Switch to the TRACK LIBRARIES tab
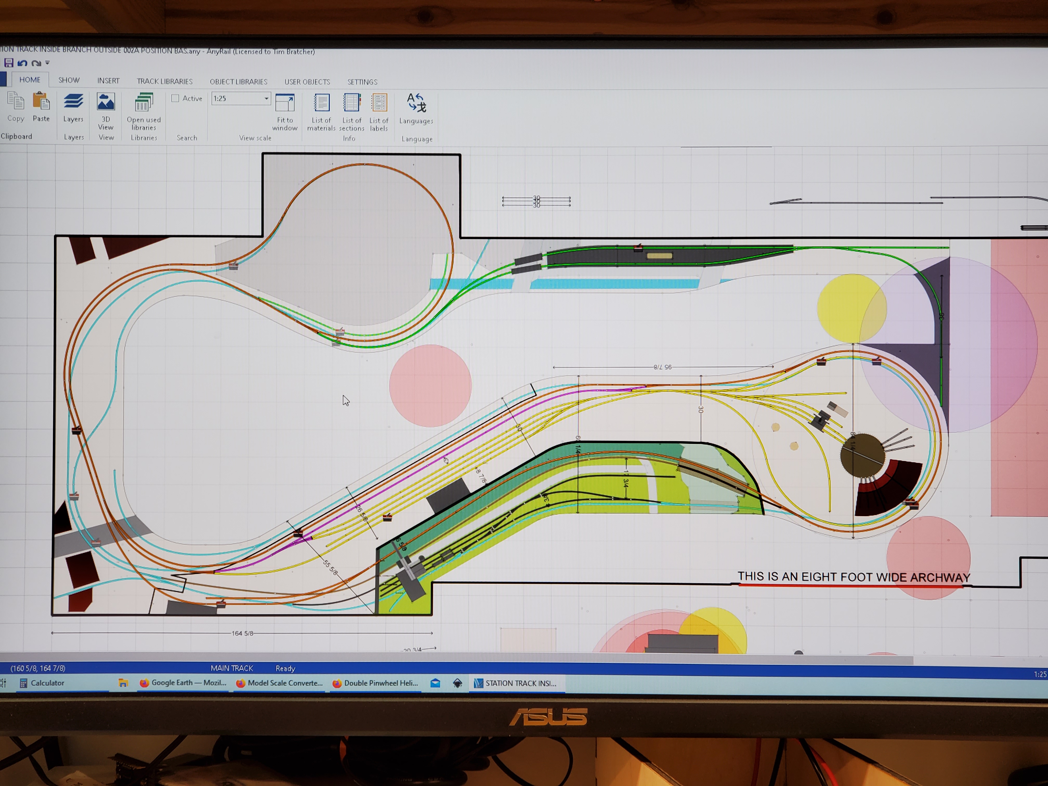Image resolution: width=1048 pixels, height=786 pixels. click(x=165, y=81)
